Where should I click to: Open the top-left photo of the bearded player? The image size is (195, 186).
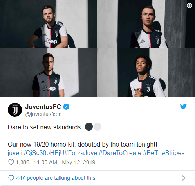click(x=49, y=24)
